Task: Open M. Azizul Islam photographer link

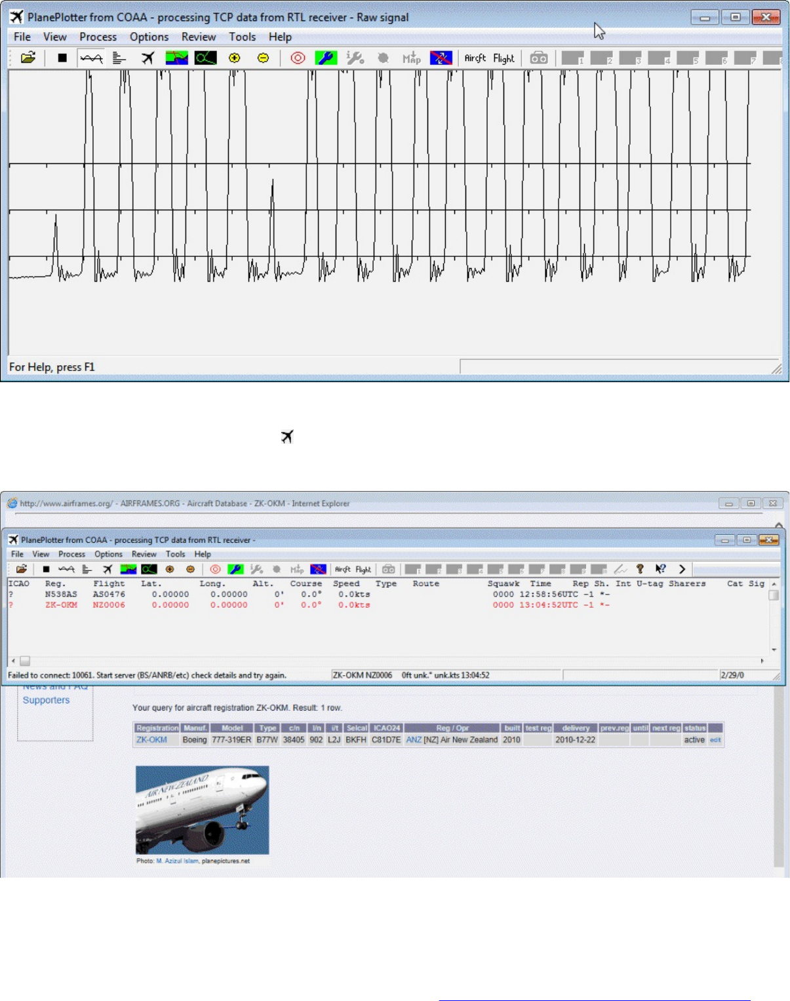Action: click(x=177, y=861)
